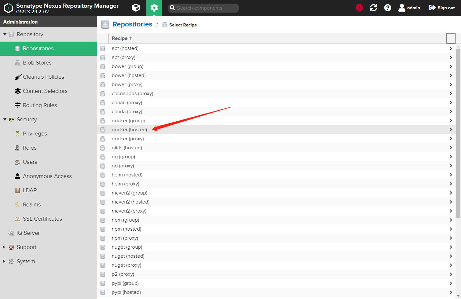Select the p2 (proxy) recipe
This screenshot has height=299, width=461.
pyautogui.click(x=276, y=274)
